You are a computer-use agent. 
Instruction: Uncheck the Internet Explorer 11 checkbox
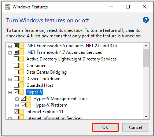16,112
